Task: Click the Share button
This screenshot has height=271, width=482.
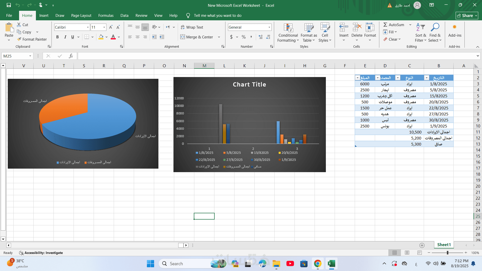Action: click(467, 16)
